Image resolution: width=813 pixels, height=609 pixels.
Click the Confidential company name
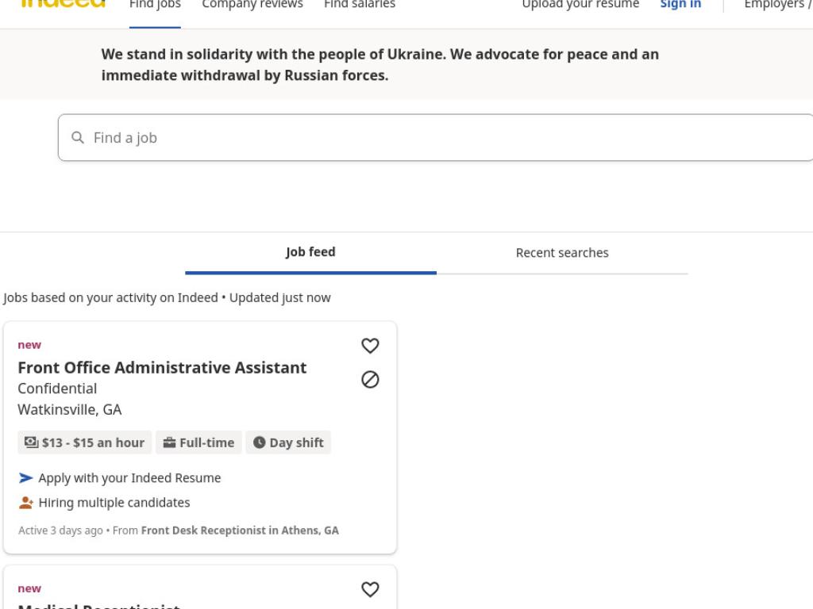57,389
